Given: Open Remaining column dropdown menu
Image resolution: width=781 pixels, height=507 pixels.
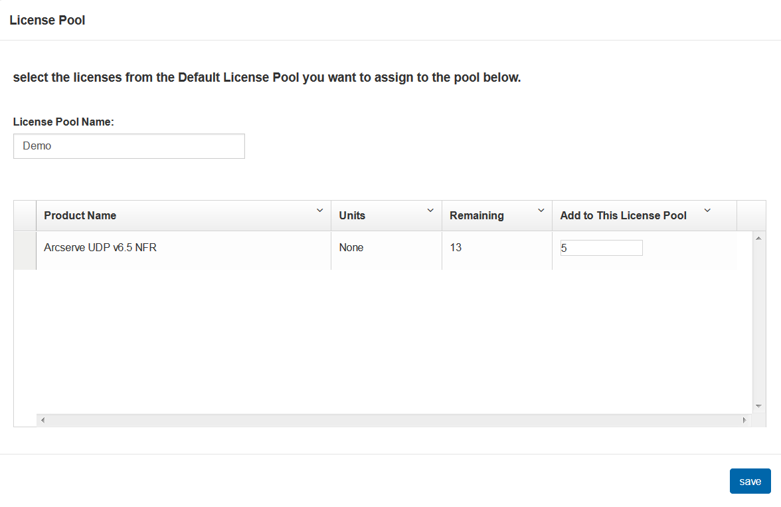Looking at the screenshot, I should pos(541,211).
